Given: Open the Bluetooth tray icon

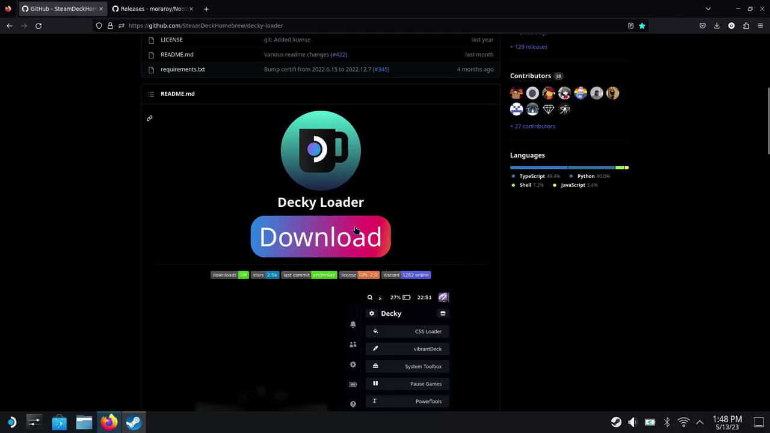Looking at the screenshot, I should coord(667,422).
